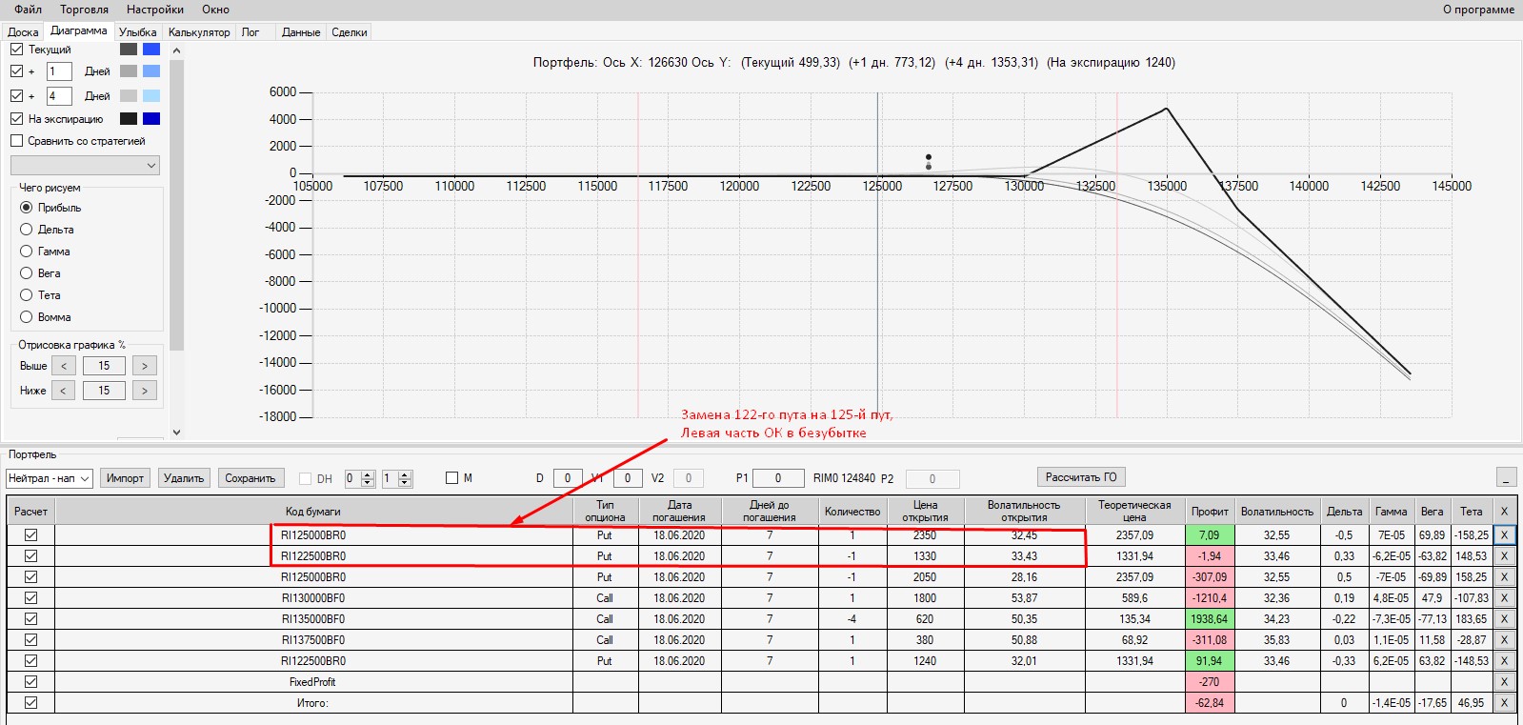Uncheck the На экспирацию checkbox
Screen dimensions: 1523x725
(16, 119)
